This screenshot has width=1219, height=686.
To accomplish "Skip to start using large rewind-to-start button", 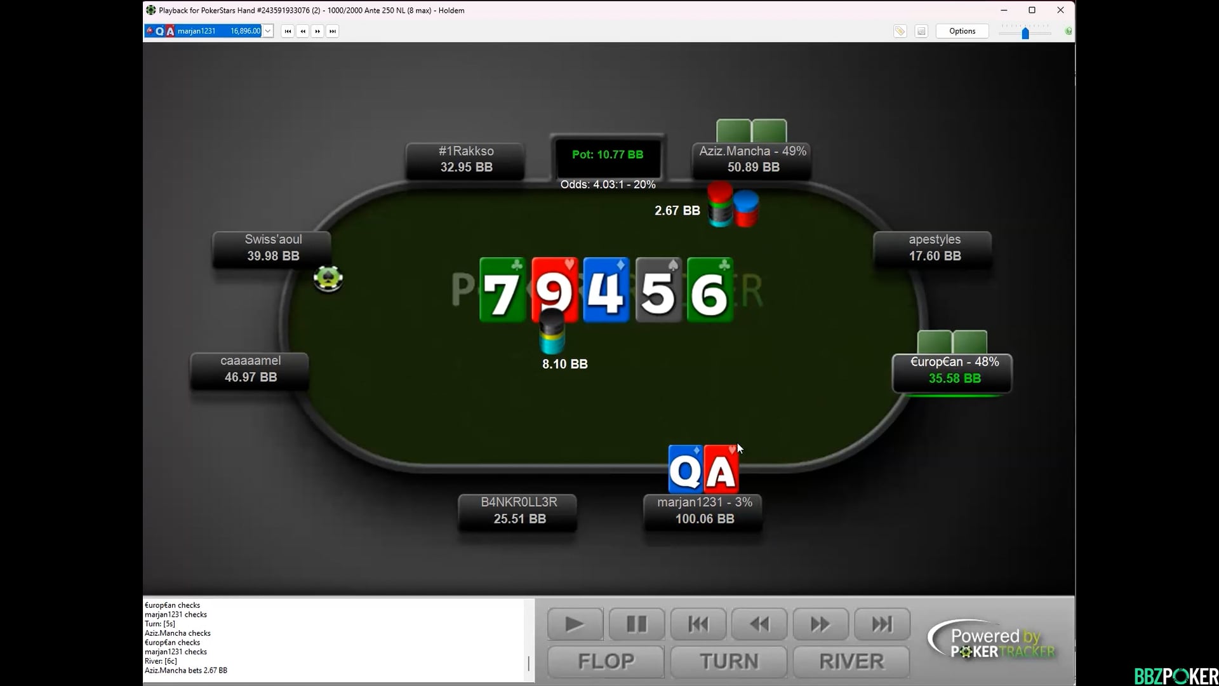I will (x=698, y=624).
